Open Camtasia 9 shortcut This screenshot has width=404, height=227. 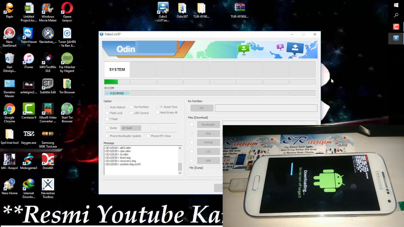pyautogui.click(x=29, y=111)
